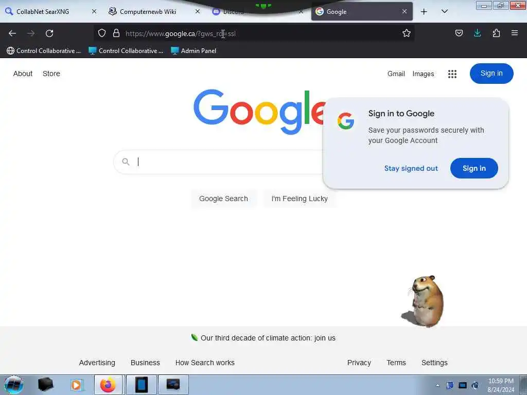Open the second Control Collaborative bookmark with monitor icon
Image resolution: width=527 pixels, height=395 pixels.
pyautogui.click(x=126, y=51)
